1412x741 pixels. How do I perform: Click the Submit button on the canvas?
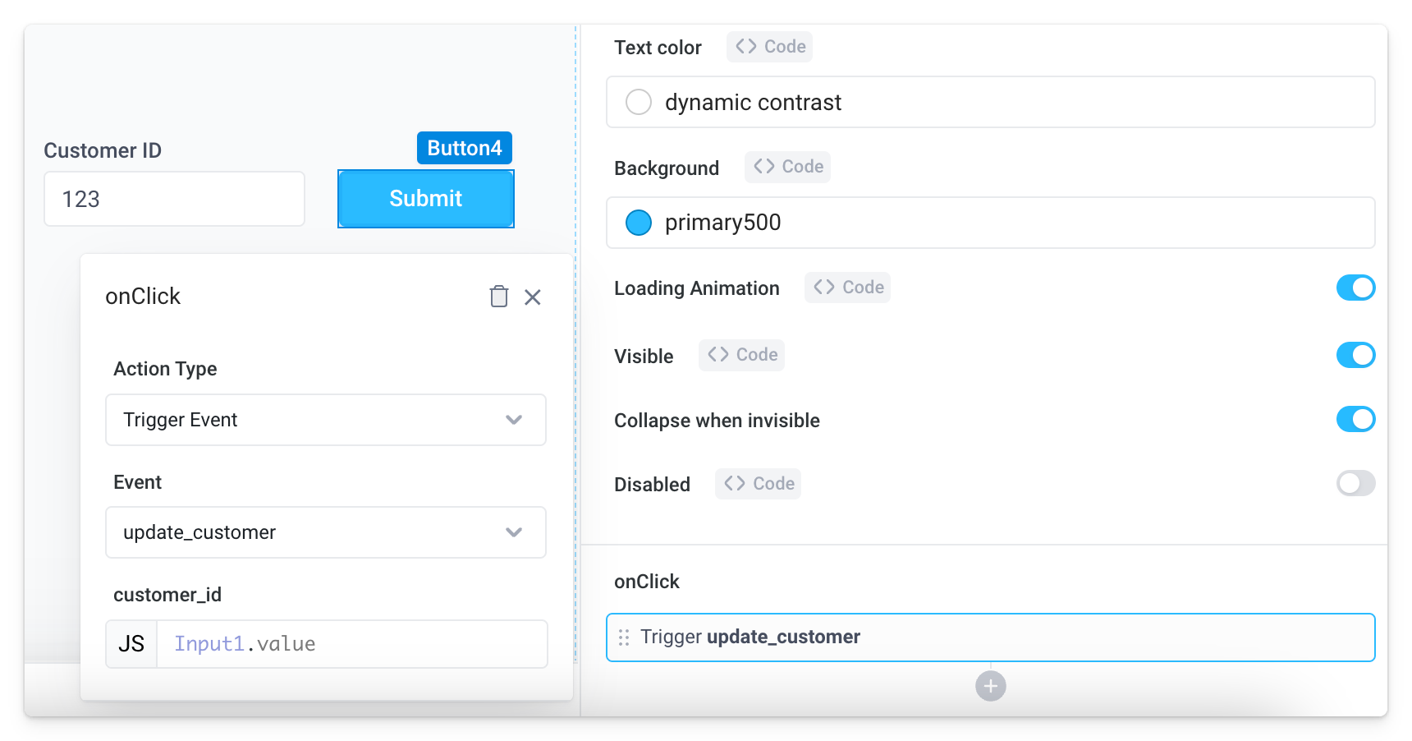(x=425, y=198)
